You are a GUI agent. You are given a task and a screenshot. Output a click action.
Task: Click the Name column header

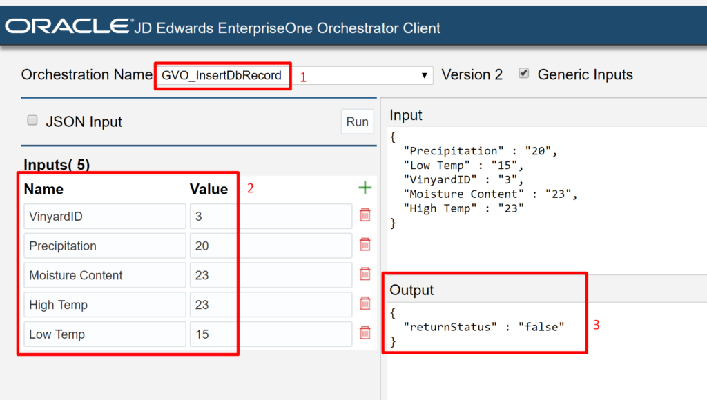(43, 189)
